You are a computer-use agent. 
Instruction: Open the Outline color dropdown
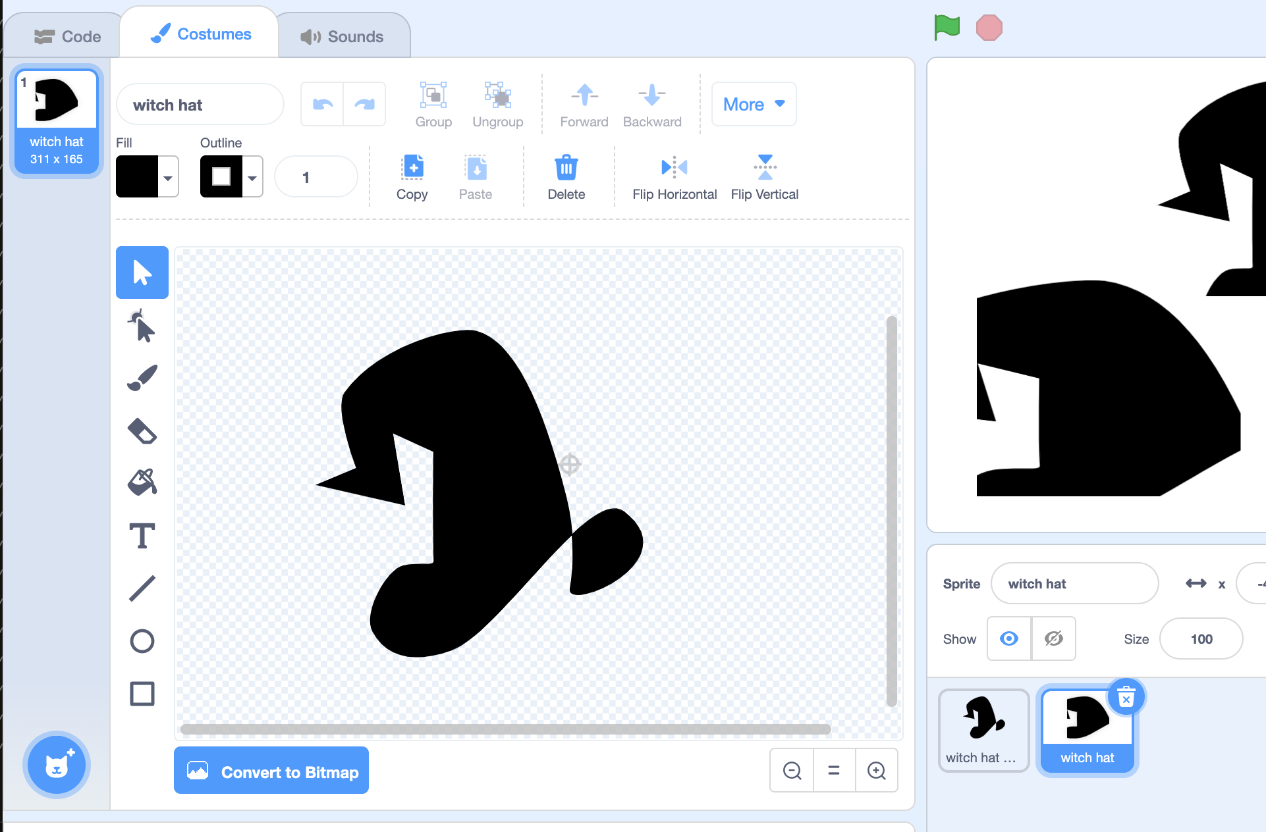click(252, 177)
